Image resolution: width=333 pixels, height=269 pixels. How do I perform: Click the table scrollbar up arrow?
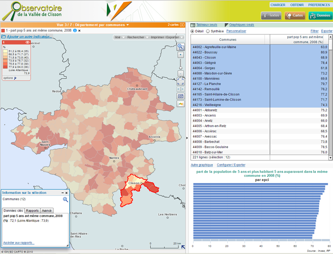click(330, 37)
